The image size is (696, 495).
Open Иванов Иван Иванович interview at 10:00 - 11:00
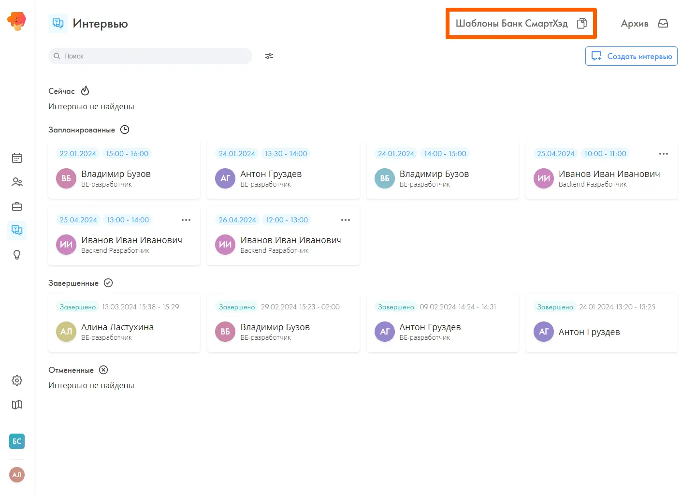pos(602,170)
